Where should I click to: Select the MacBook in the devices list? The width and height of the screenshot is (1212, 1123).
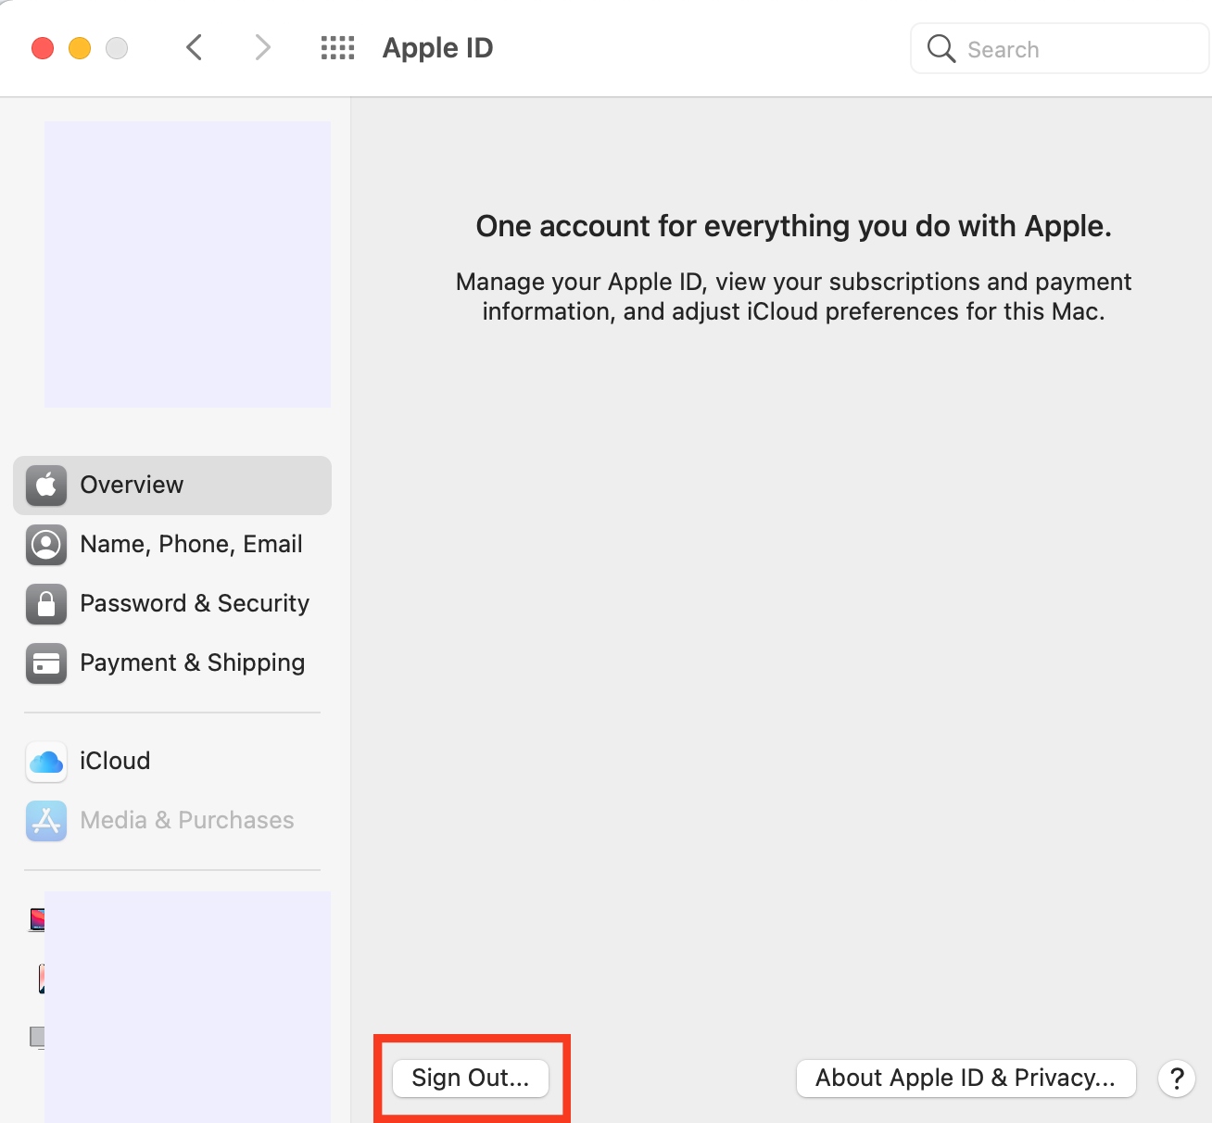39,919
